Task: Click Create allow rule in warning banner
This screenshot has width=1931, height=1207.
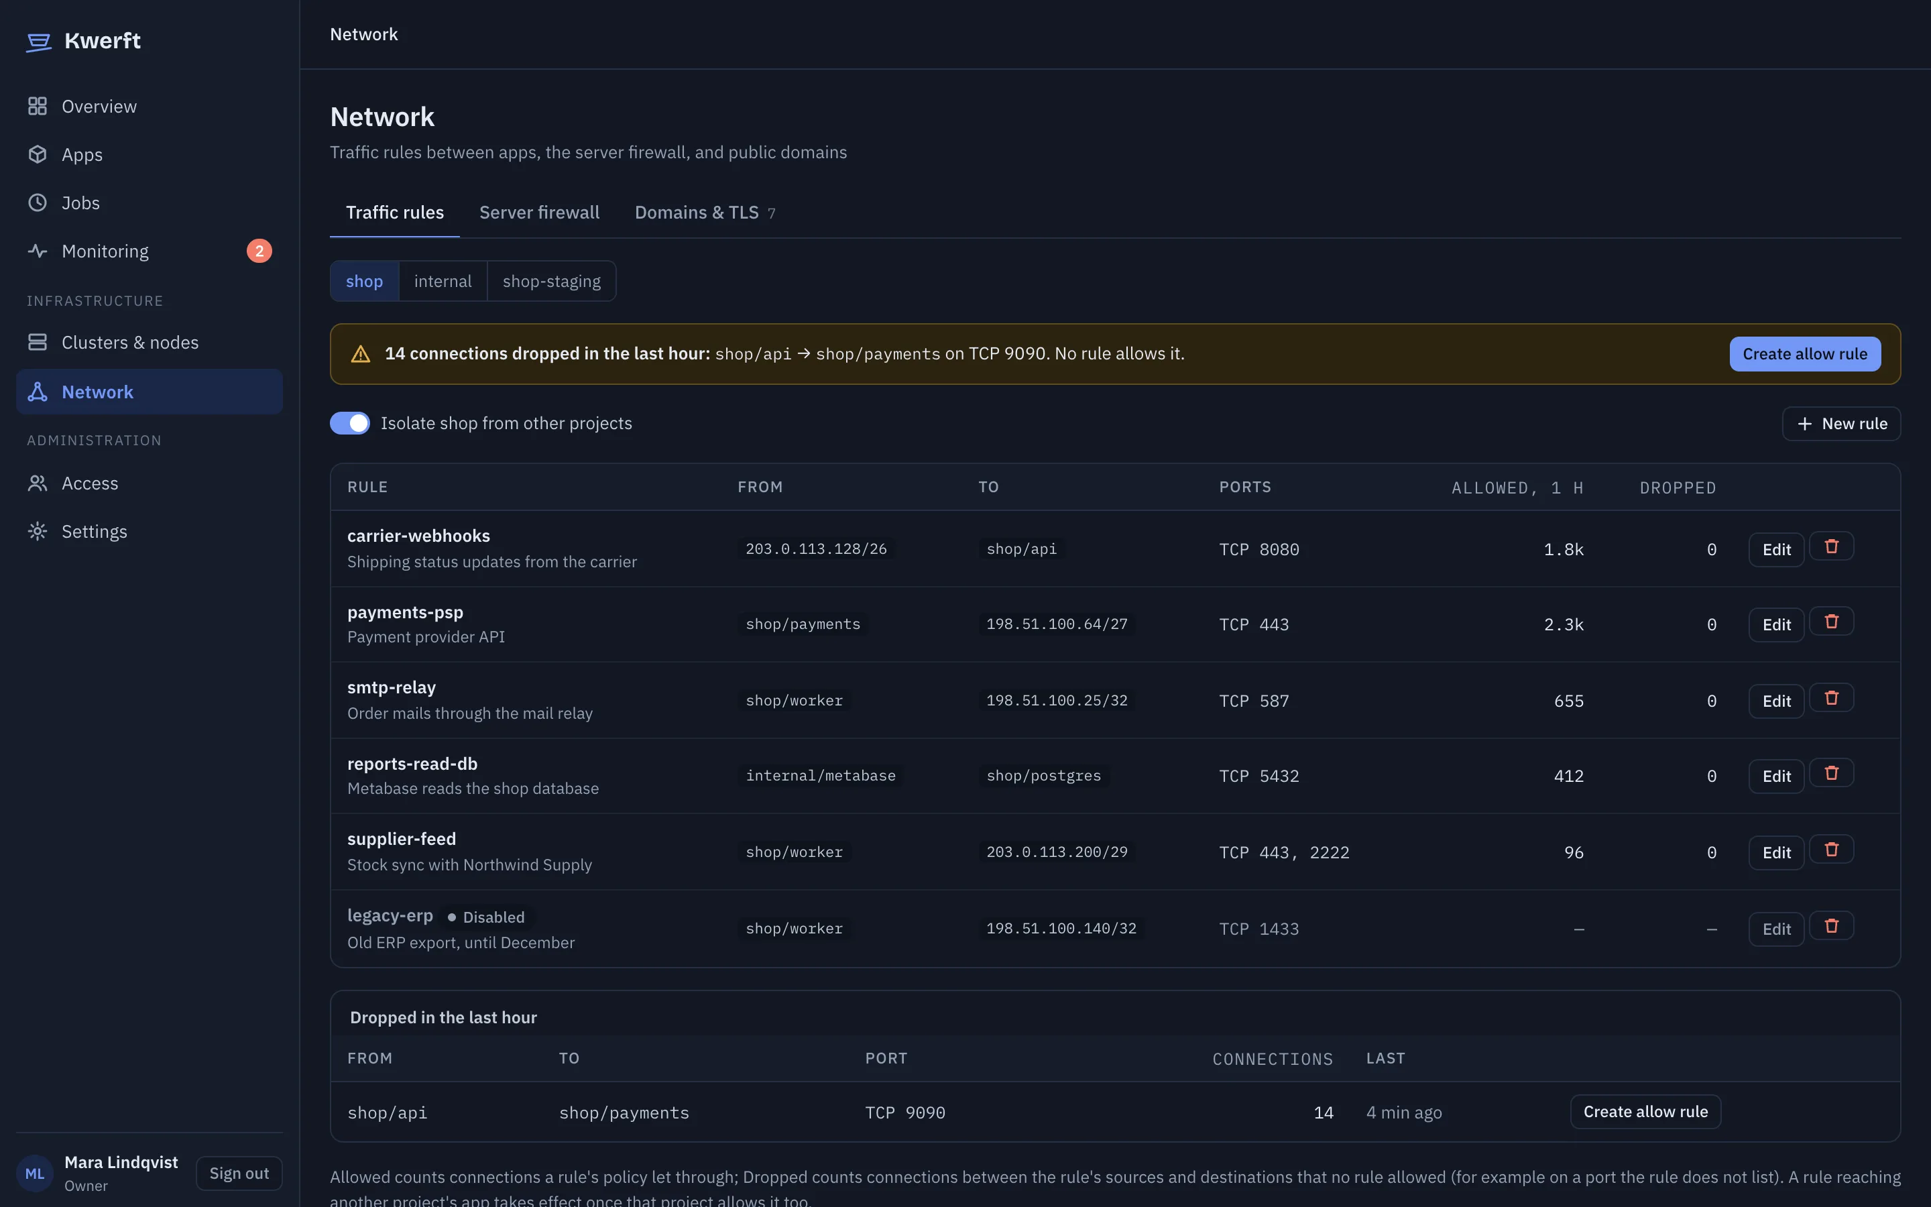Action: (1805, 353)
